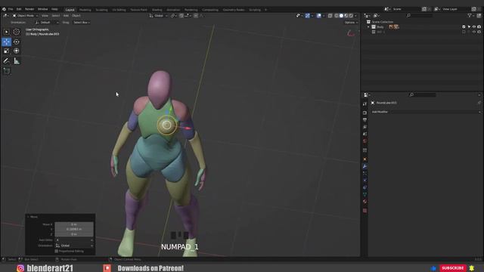Open the outliner filter dropdown
Viewport: 484px width, 272px height.
pos(470,15)
